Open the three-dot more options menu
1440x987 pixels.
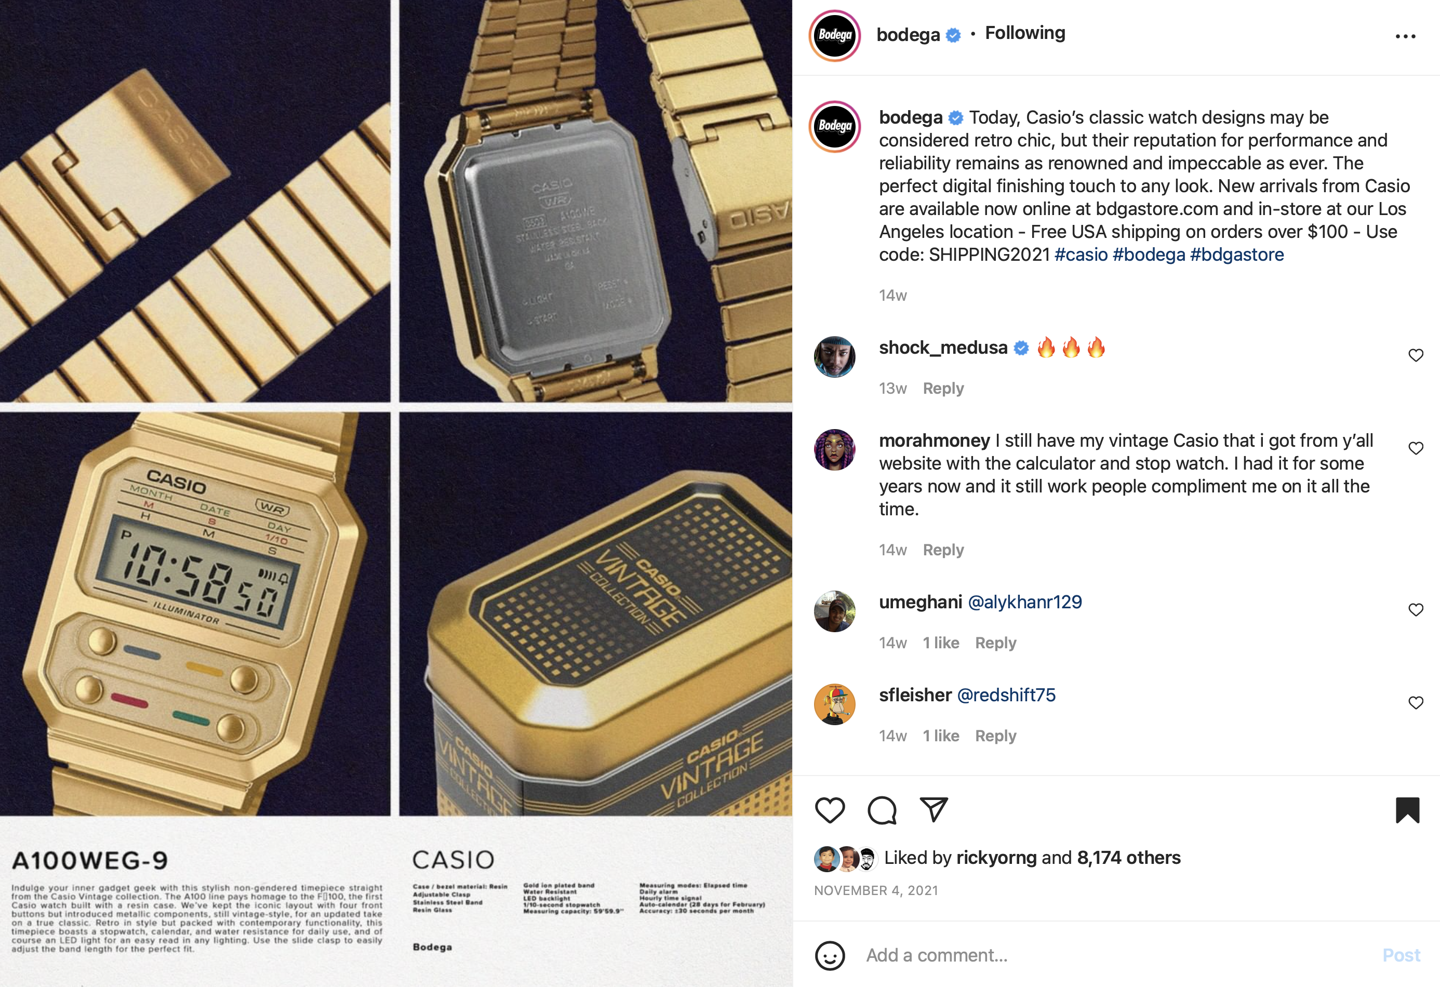coord(1405,36)
